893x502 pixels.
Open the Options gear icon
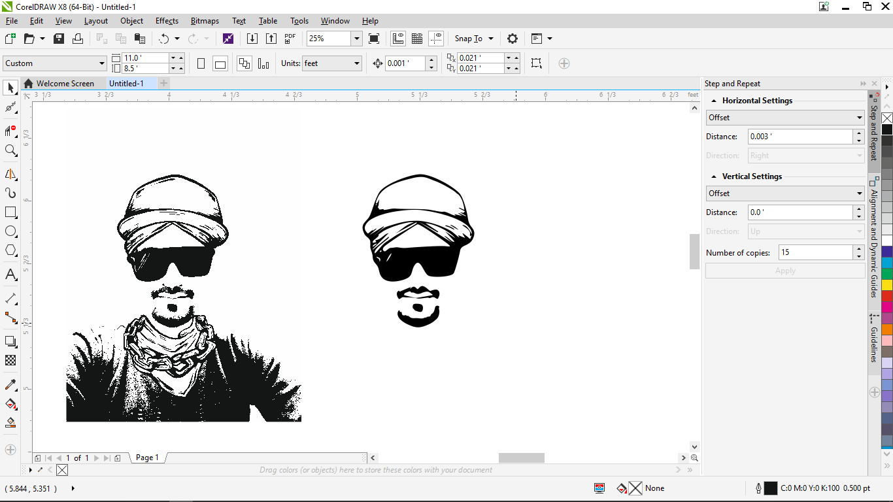[513, 39]
